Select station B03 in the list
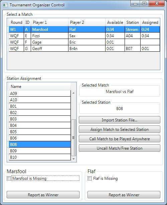This screenshot has width=167, height=205. [40, 119]
